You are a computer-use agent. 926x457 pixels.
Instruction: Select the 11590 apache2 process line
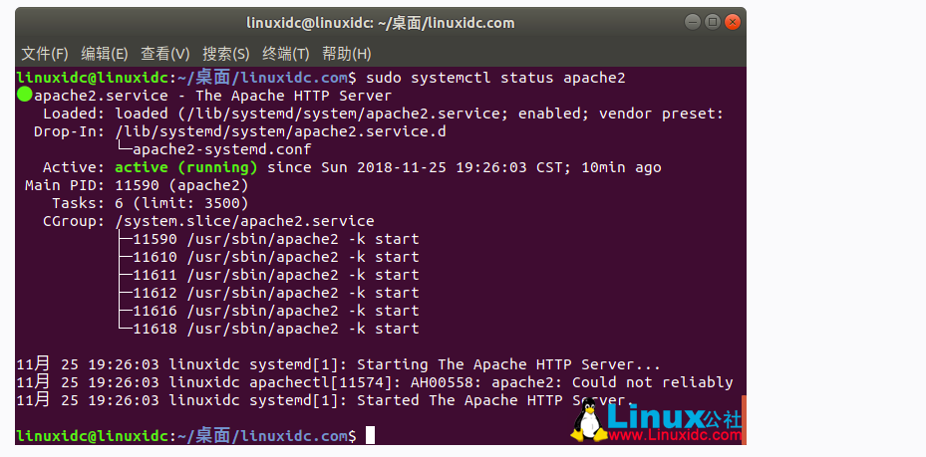pyautogui.click(x=269, y=239)
